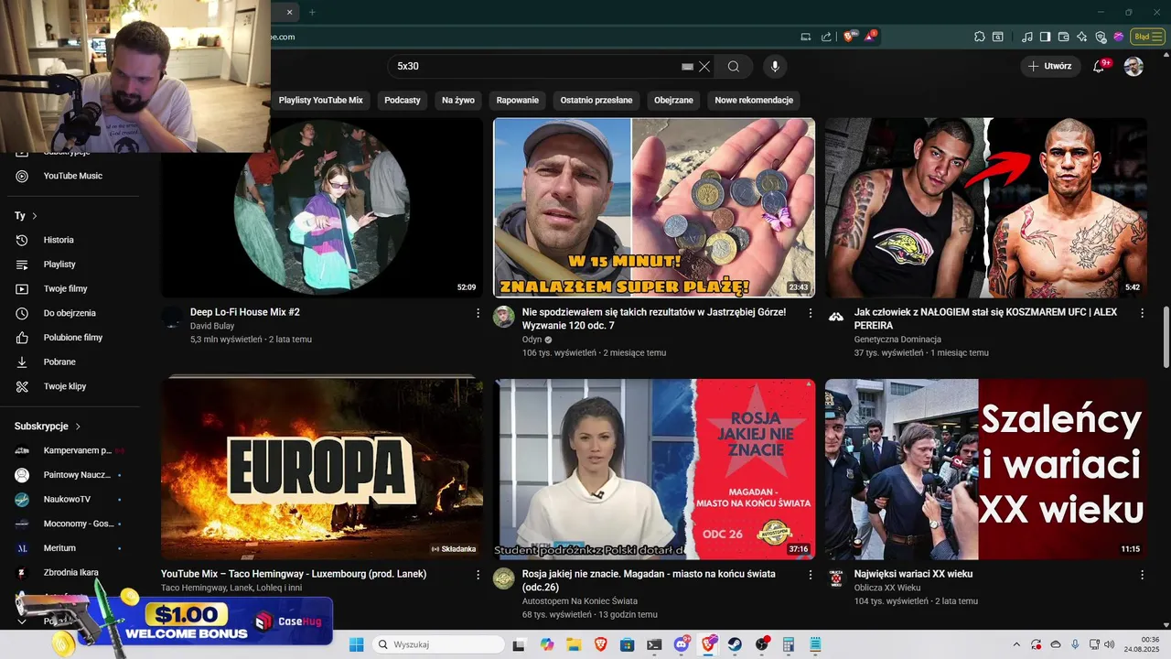Image resolution: width=1171 pixels, height=659 pixels.
Task: Open YouTube Music in the sidebar
Action: tap(73, 176)
